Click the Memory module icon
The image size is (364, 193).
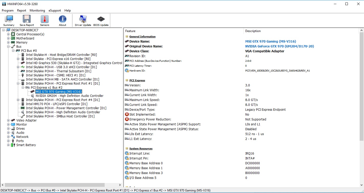coord(13,43)
